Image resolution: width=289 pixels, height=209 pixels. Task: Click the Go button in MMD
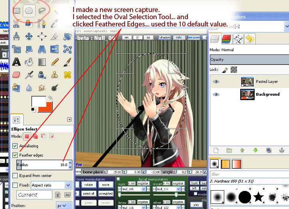point(148,38)
